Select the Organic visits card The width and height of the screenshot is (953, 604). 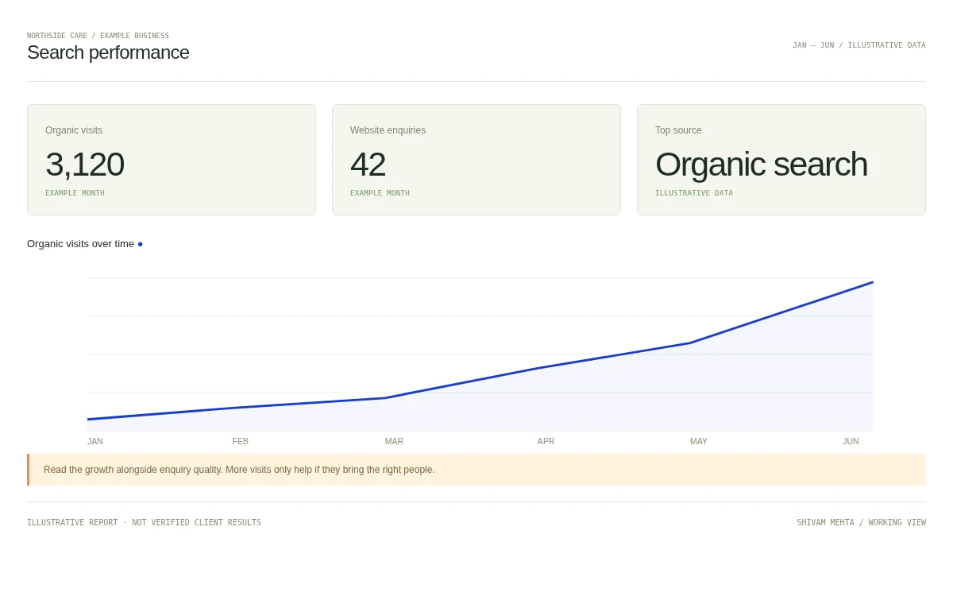click(172, 160)
